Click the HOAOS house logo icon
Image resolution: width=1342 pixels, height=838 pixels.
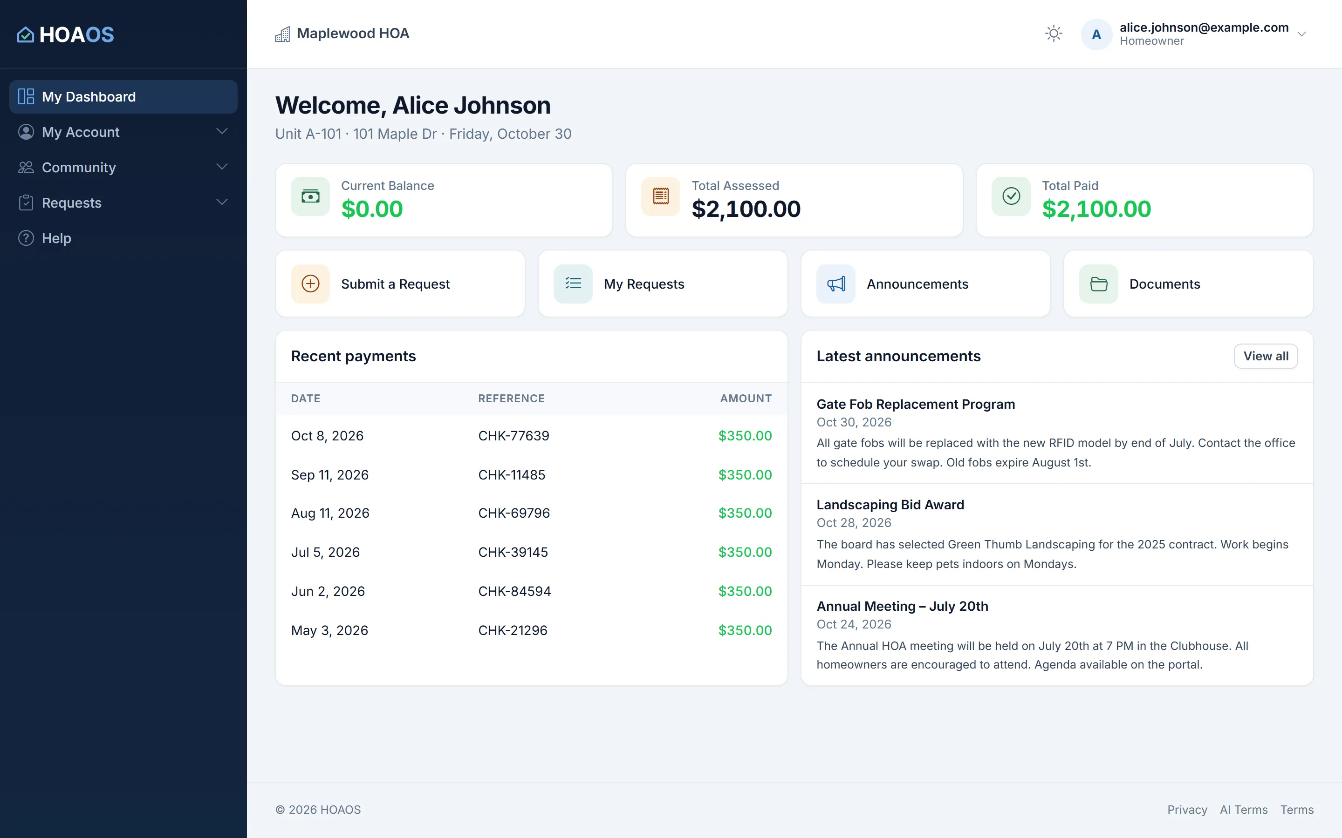[26, 34]
